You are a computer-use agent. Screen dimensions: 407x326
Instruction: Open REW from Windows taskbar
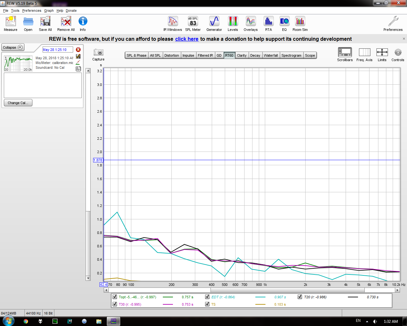(x=114, y=321)
